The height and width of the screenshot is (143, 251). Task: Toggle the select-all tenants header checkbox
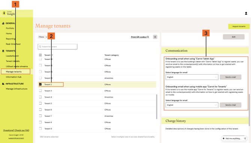click(x=40, y=55)
